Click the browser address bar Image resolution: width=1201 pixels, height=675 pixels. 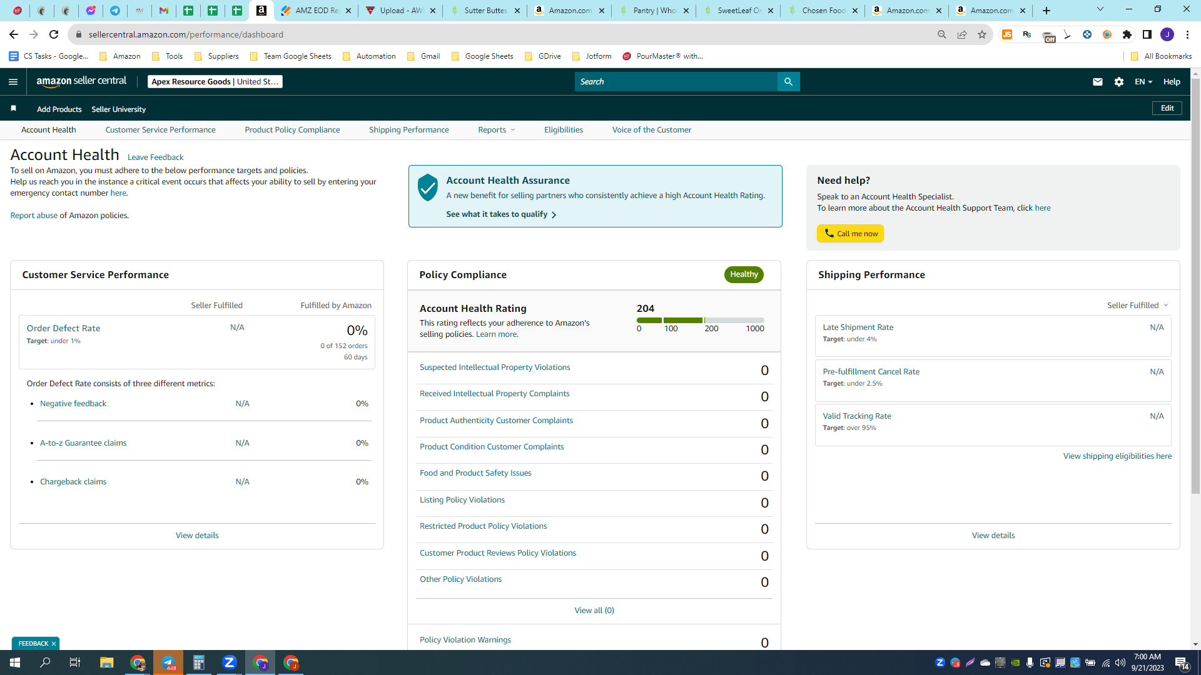coord(500,34)
